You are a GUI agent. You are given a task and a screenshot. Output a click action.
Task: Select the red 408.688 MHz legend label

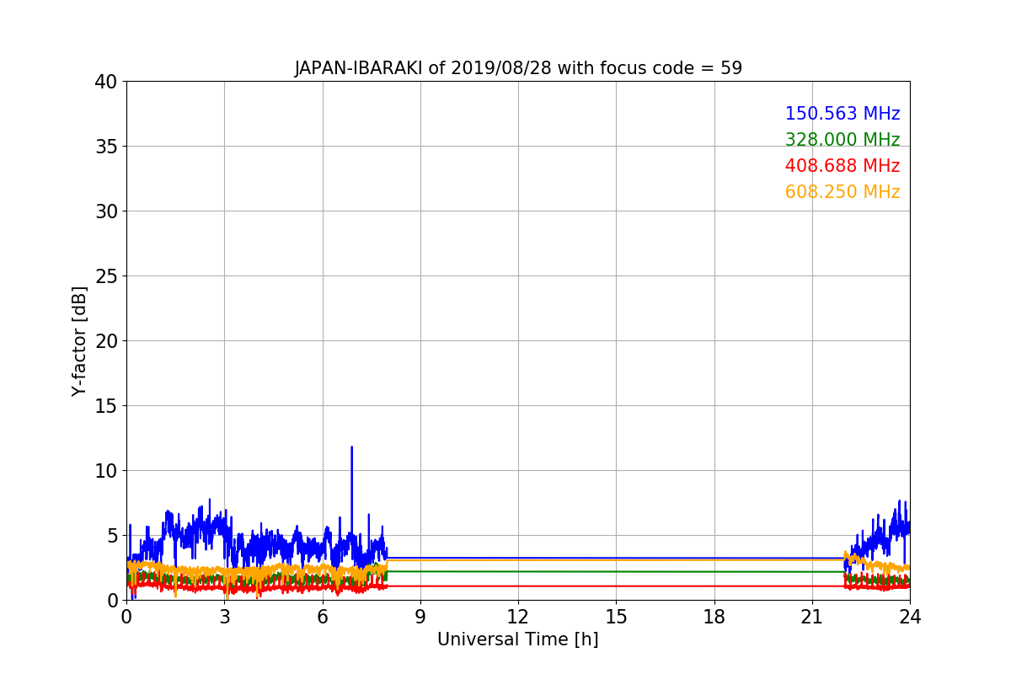[x=842, y=166]
